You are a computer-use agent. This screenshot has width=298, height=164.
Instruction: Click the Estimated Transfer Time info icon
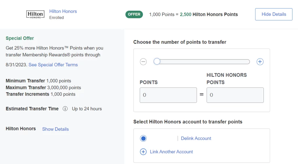pos(65,109)
